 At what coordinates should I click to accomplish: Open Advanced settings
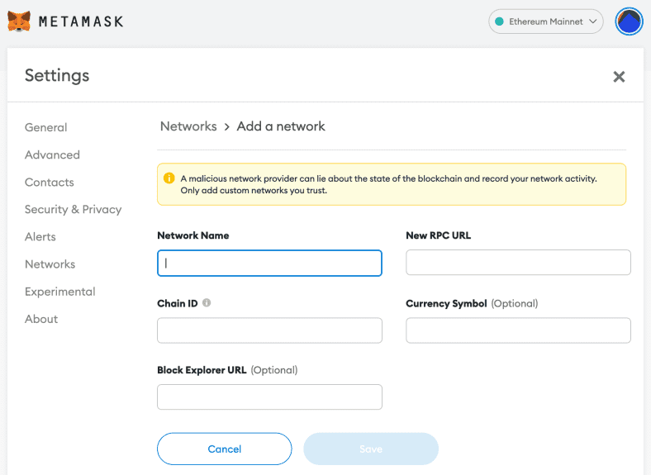52,154
